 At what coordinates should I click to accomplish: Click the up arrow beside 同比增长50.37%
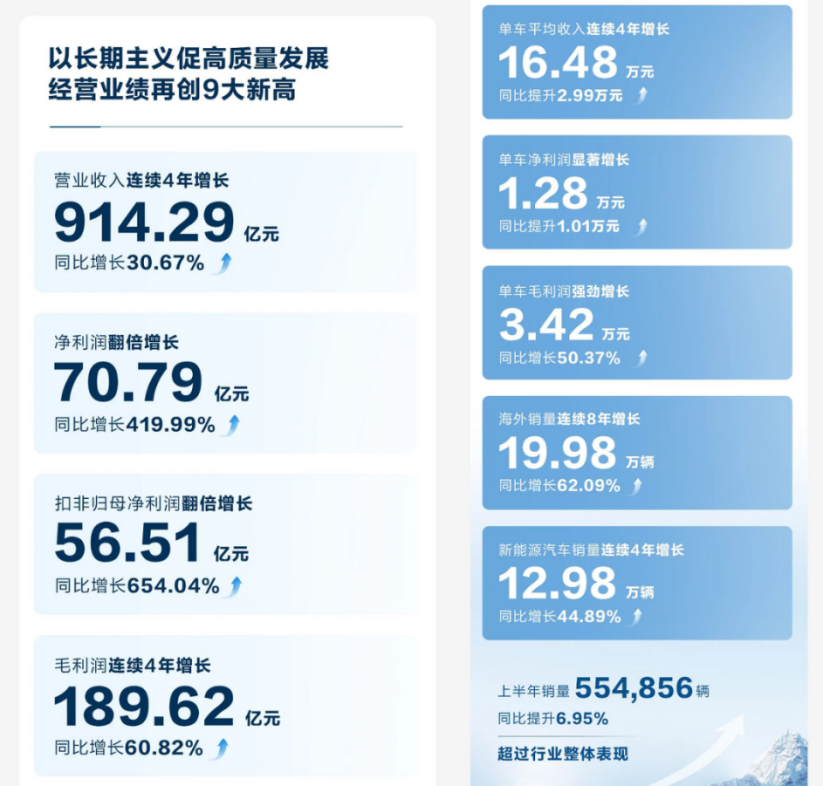pyautogui.click(x=641, y=358)
